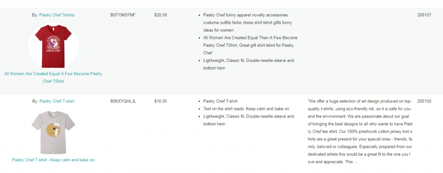Select row ID 208158
443x173 pixels.
pyautogui.click(x=424, y=101)
